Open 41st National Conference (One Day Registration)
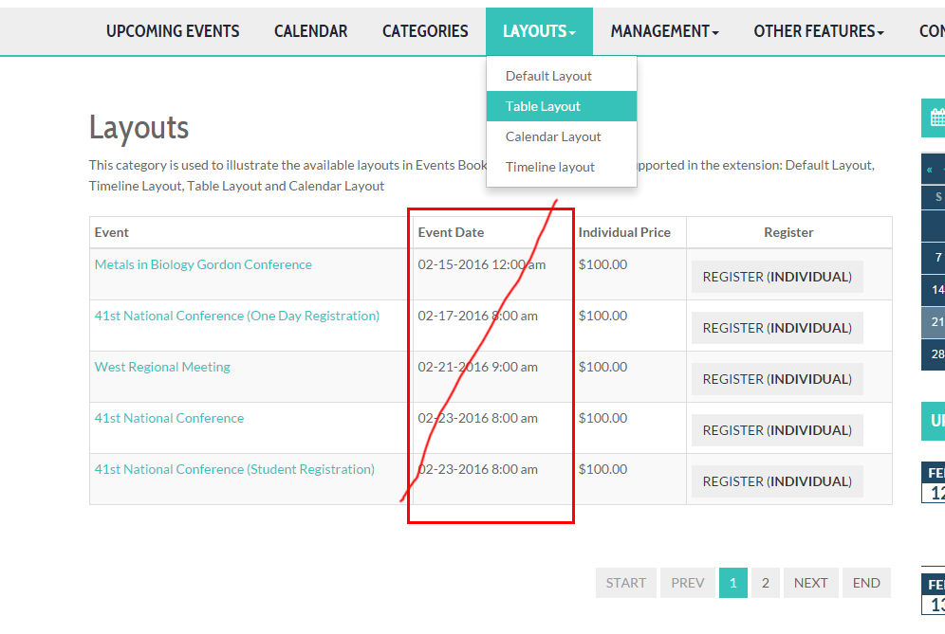 pos(236,316)
